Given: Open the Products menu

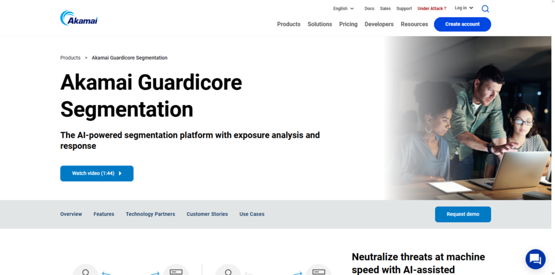Looking at the screenshot, I should [x=288, y=24].
